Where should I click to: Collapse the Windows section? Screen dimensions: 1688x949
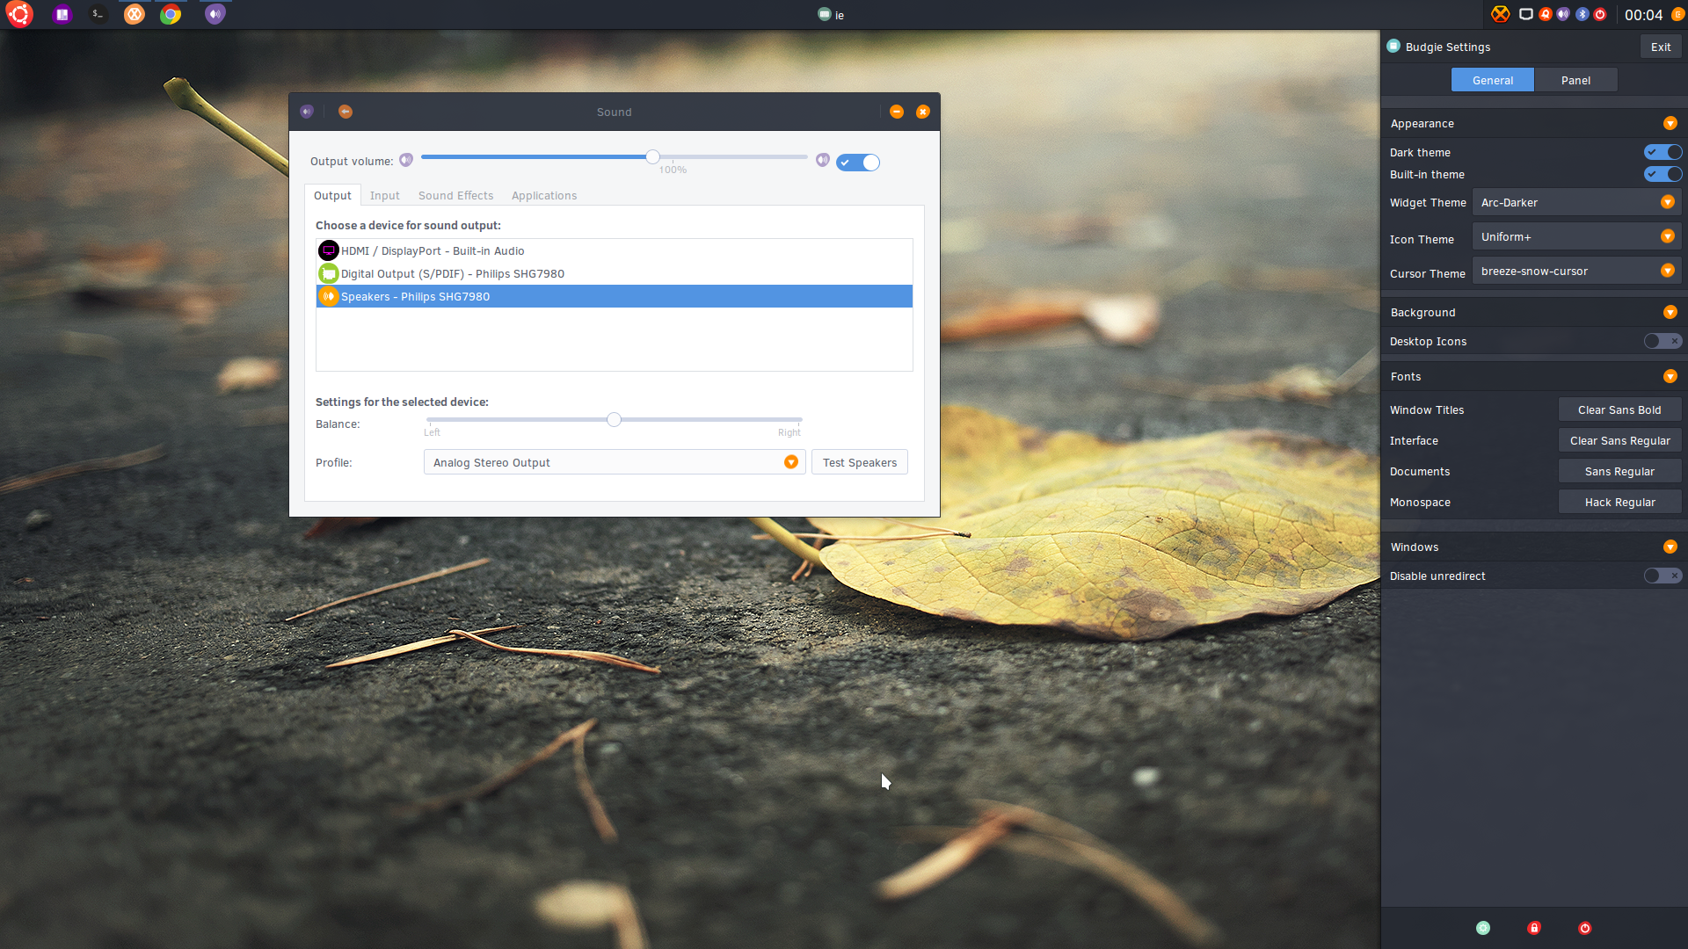click(x=1670, y=547)
